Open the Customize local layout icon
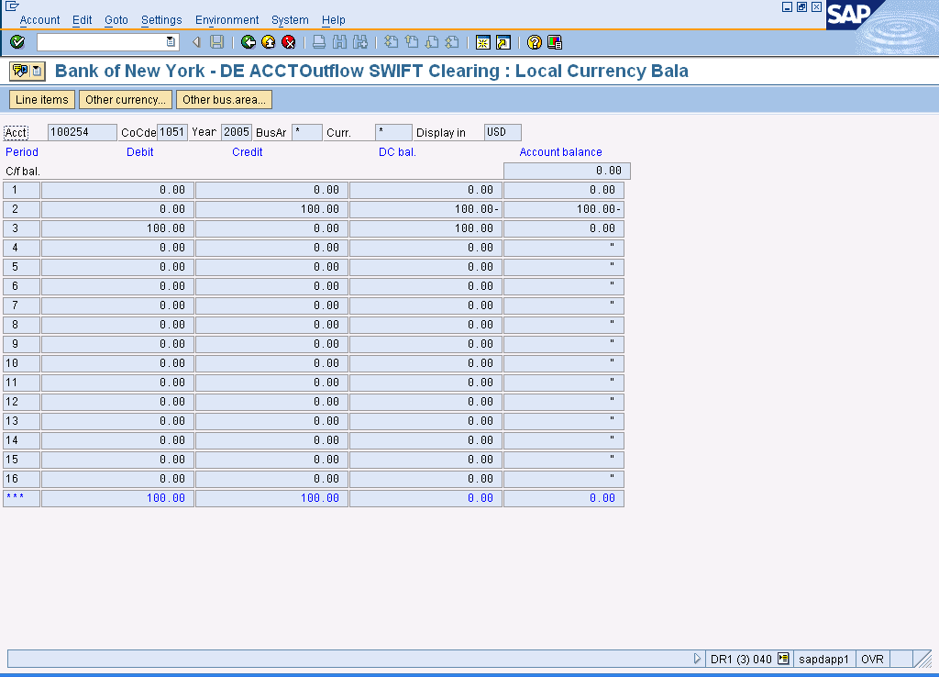Screen dimensions: 939x677 [x=555, y=42]
